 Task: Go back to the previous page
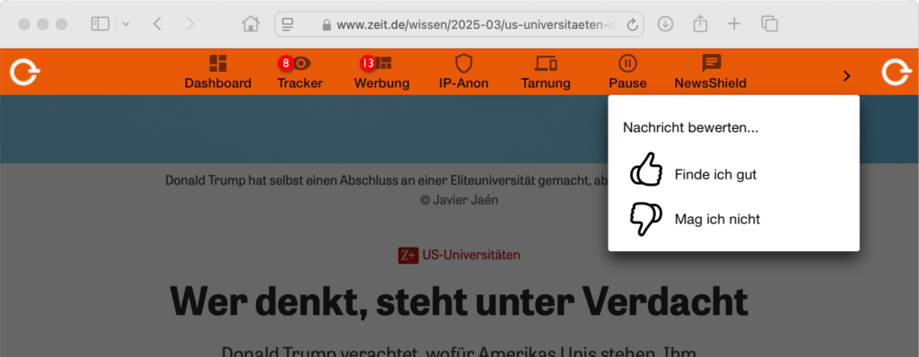pos(156,24)
